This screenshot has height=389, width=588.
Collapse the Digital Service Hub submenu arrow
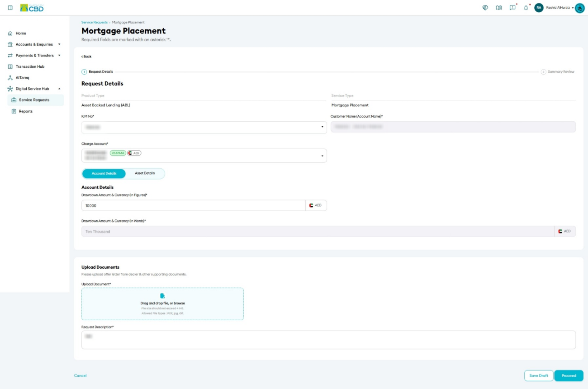(x=59, y=89)
